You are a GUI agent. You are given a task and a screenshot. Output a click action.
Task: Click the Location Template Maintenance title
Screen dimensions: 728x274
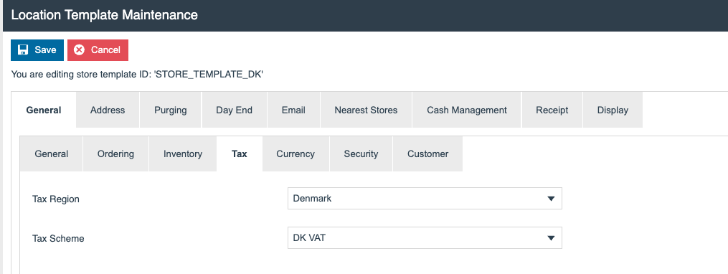(105, 15)
